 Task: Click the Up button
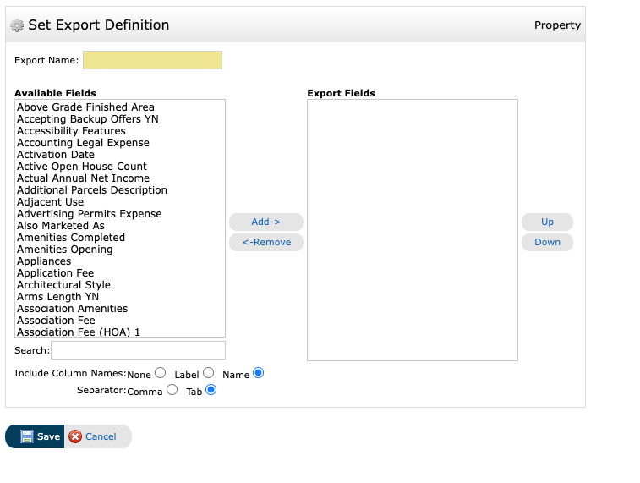click(547, 222)
